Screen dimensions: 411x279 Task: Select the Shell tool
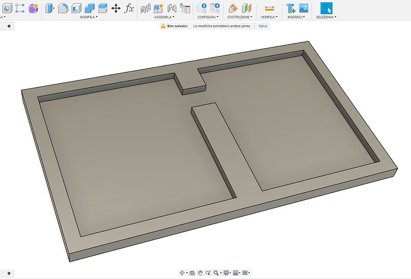(76, 8)
